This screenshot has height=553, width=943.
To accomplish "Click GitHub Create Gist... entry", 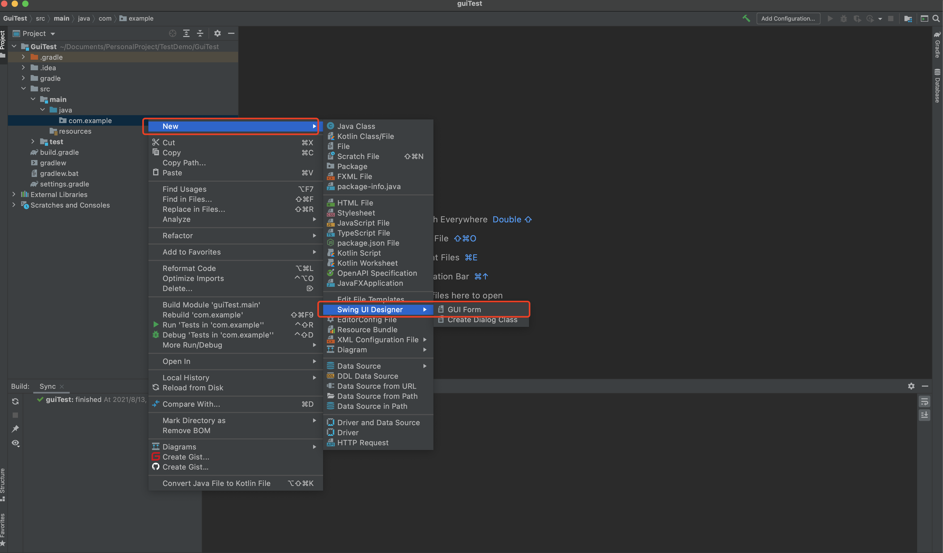I will [235, 467].
